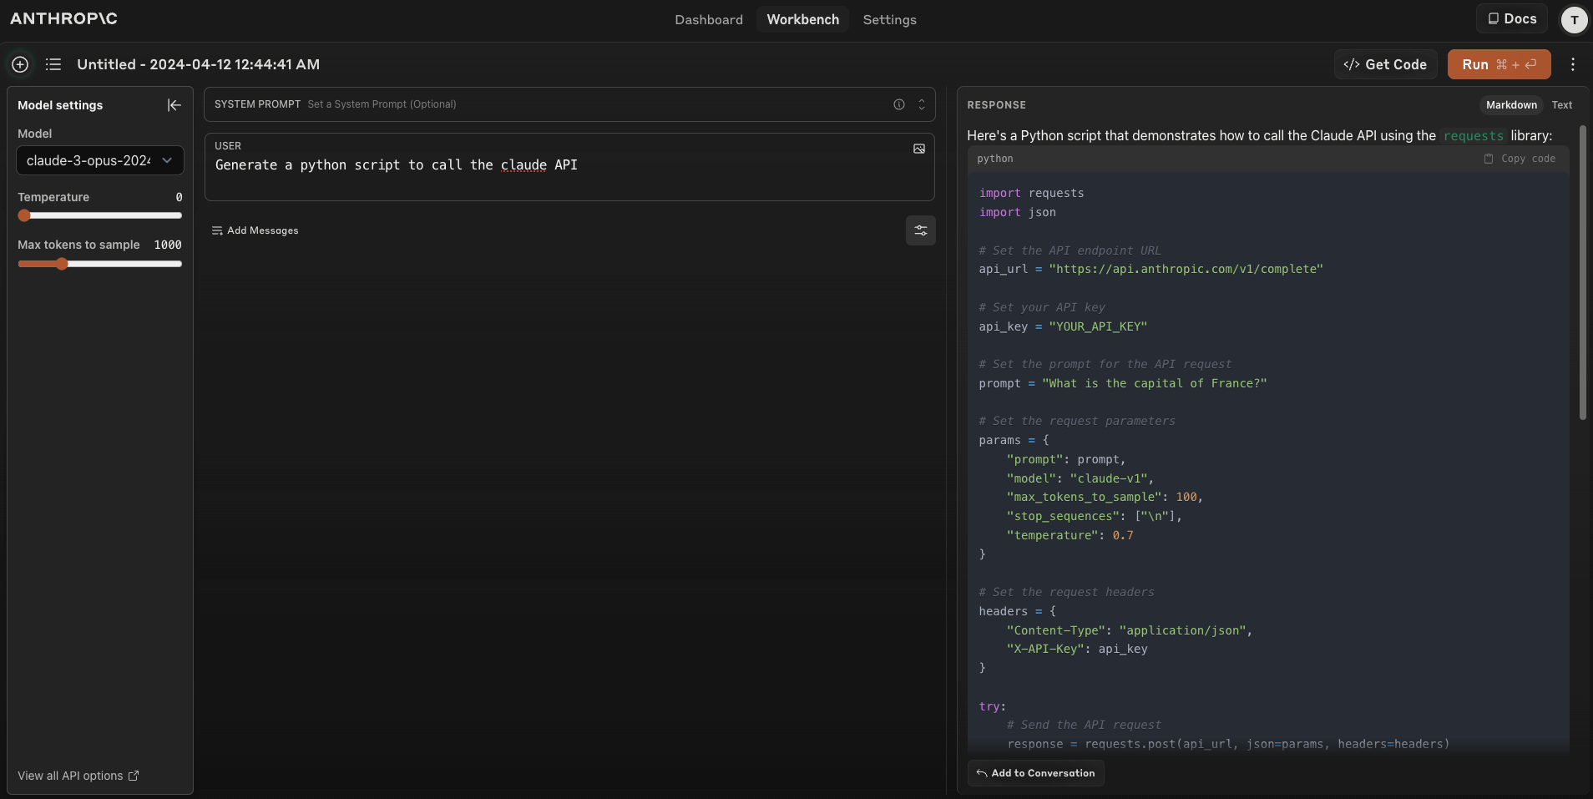1593x799 pixels.
Task: Click the python language label on code block
Action: pyautogui.click(x=995, y=159)
